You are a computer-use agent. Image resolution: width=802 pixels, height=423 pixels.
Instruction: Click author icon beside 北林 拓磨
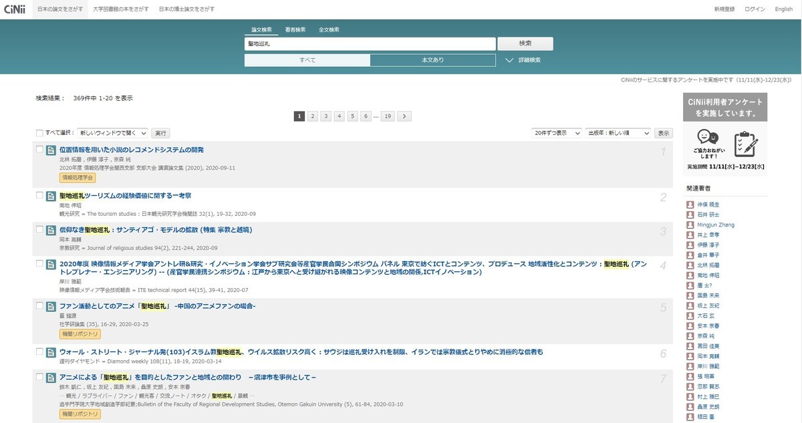pyautogui.click(x=690, y=265)
